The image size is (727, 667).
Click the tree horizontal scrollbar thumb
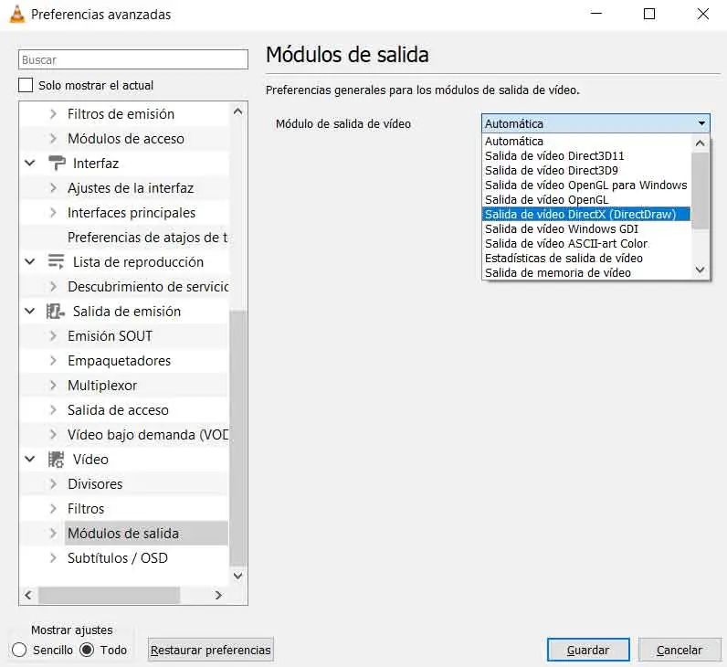tap(109, 595)
